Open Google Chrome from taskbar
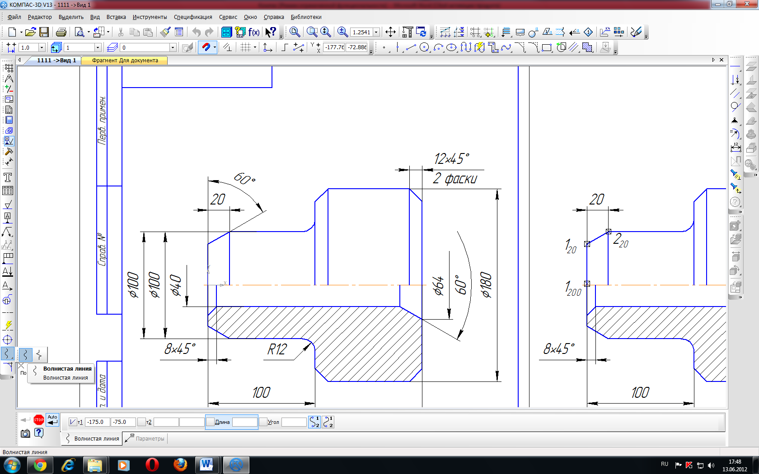 click(40, 465)
